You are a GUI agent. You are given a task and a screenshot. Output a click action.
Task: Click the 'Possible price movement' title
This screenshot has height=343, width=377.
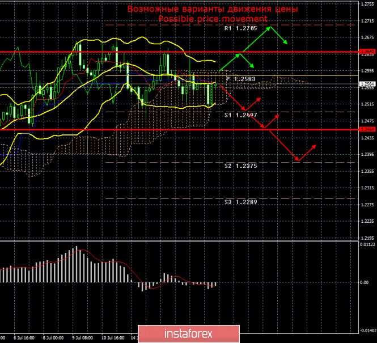pyautogui.click(x=212, y=19)
